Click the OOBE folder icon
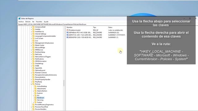The height and width of the screenshot is (111, 198). click(33, 66)
